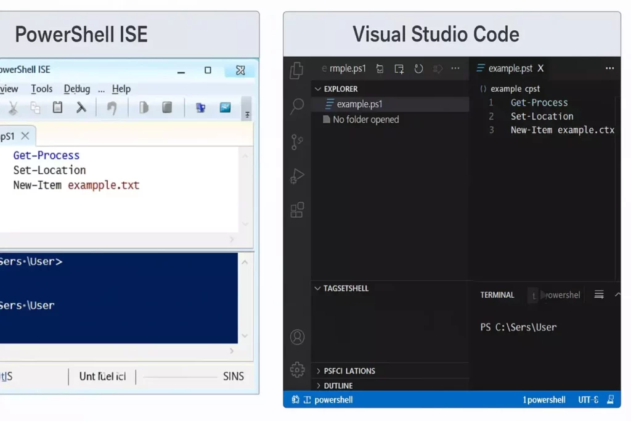Collapse the EXPLORER section chevron

[x=317, y=89]
